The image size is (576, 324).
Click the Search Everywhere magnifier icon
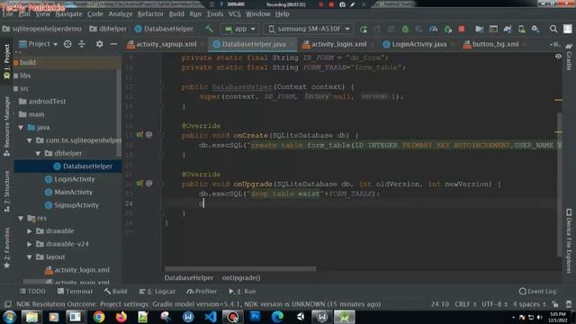[x=553, y=29]
